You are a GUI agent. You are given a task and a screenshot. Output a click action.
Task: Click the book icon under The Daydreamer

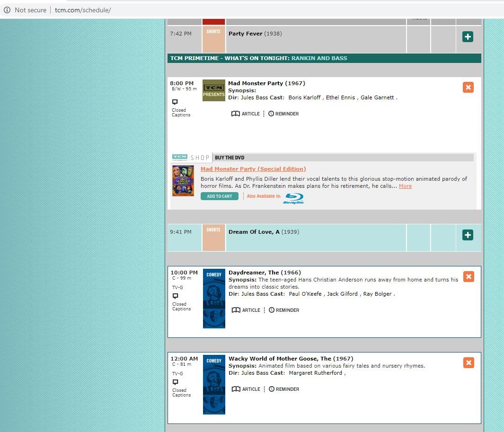(236, 310)
